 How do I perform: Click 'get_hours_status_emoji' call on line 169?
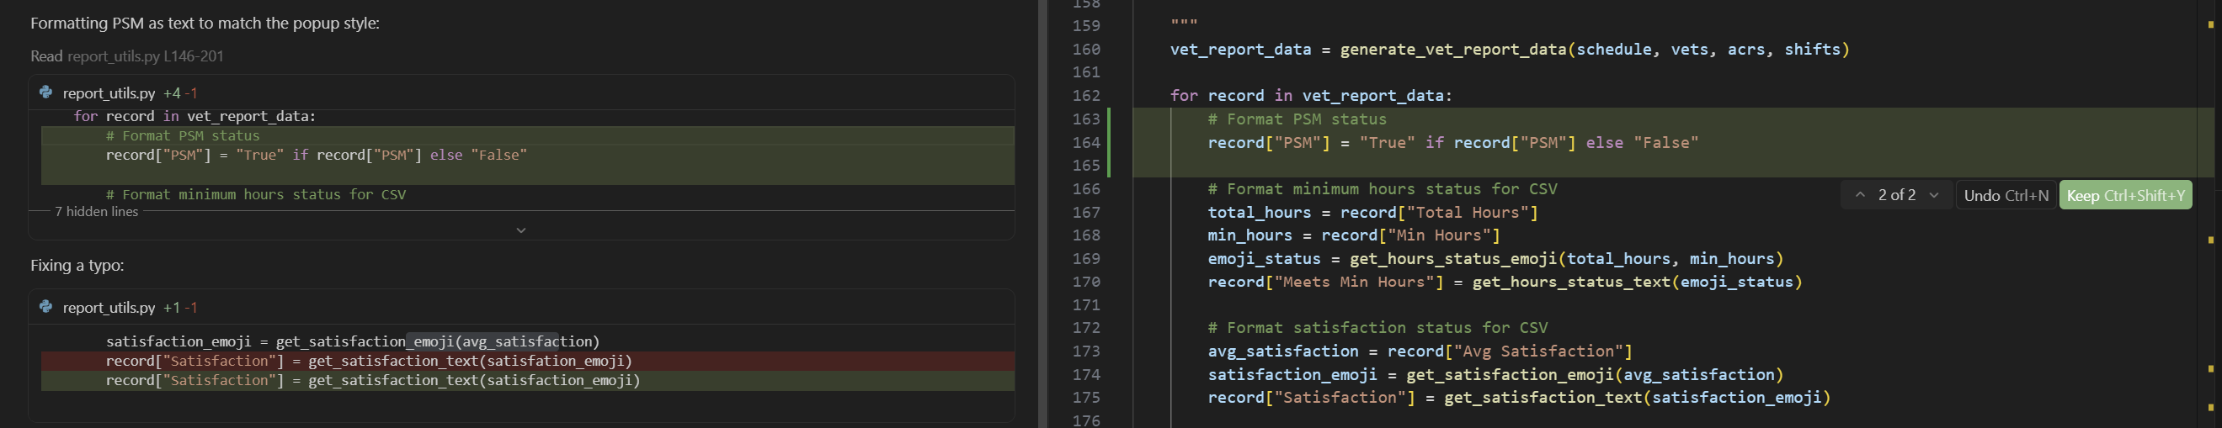coord(1453,258)
